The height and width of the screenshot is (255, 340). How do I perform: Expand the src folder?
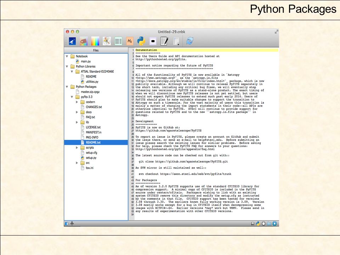[77, 163]
